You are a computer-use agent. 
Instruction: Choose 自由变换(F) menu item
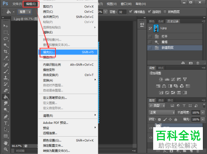pos(68,75)
